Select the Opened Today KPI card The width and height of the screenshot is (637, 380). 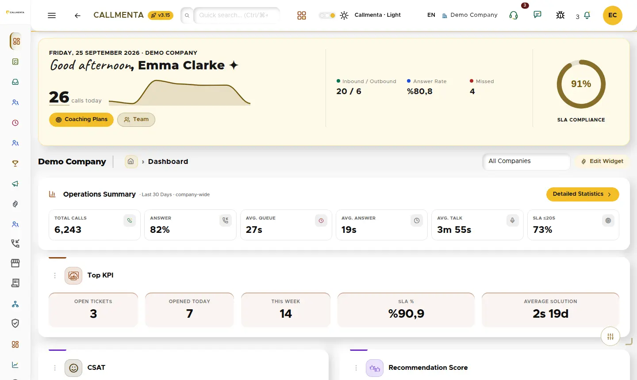click(x=189, y=310)
